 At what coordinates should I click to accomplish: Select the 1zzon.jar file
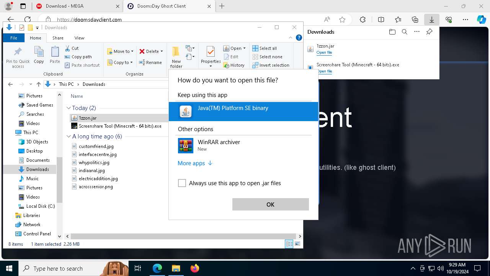(x=87, y=118)
